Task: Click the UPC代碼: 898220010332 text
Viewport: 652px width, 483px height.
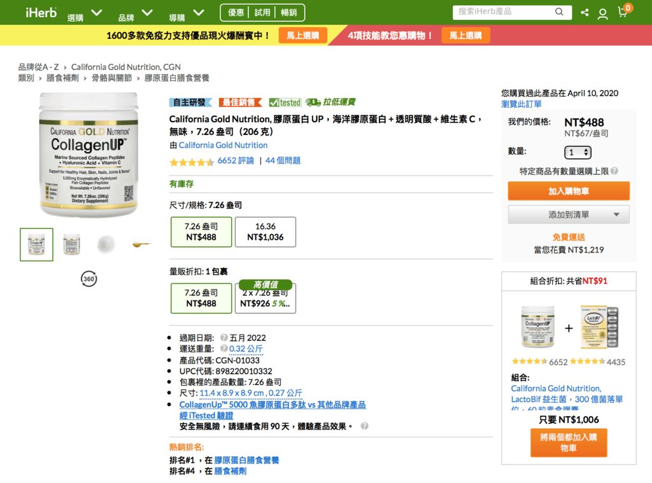Action: (x=226, y=371)
